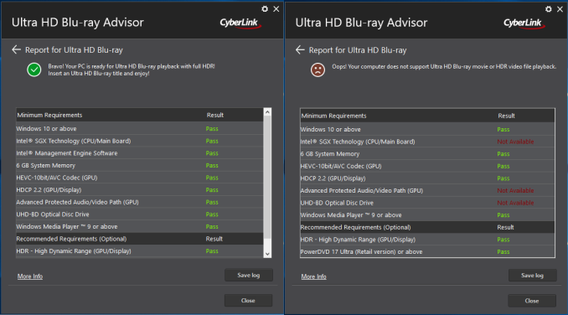The height and width of the screenshot is (315, 568).
Task: Select 'Advanced Protected Audio/Video Path' row in left window
Action: pyautogui.click(x=139, y=202)
